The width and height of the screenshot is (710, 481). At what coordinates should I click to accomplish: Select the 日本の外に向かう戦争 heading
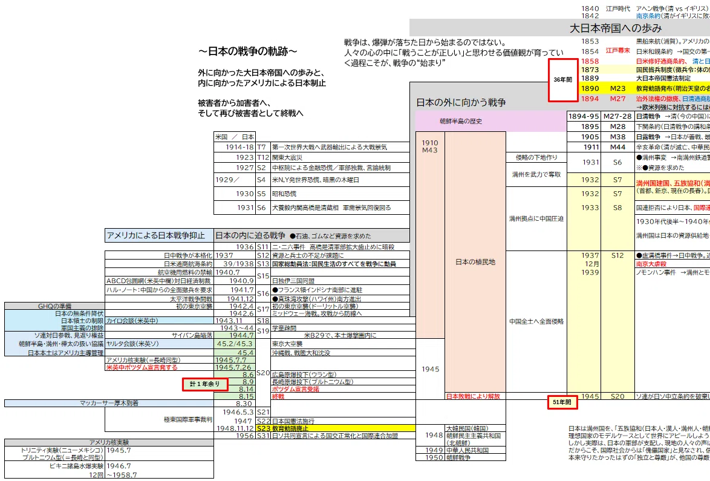[x=461, y=102]
